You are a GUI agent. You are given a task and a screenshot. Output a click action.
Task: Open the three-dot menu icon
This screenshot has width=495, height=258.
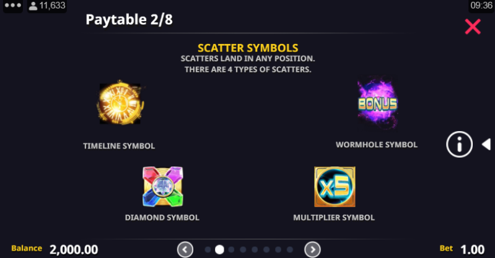[12, 6]
